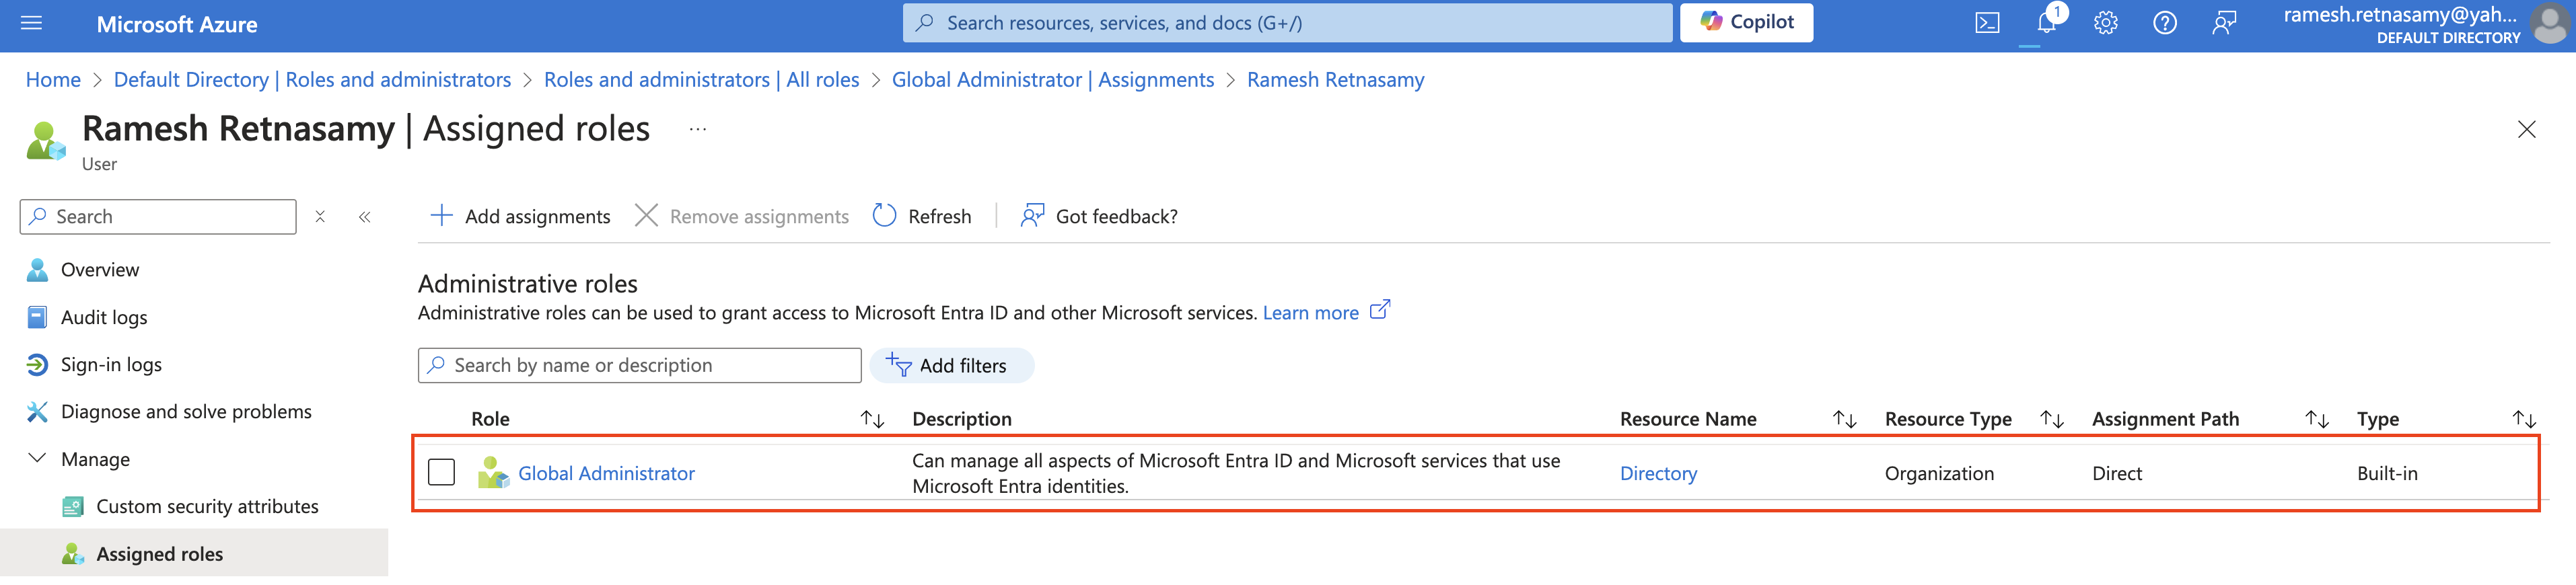2576x585 pixels.
Task: Open Default Directory Roles and administrators breadcrumb
Action: 312,80
